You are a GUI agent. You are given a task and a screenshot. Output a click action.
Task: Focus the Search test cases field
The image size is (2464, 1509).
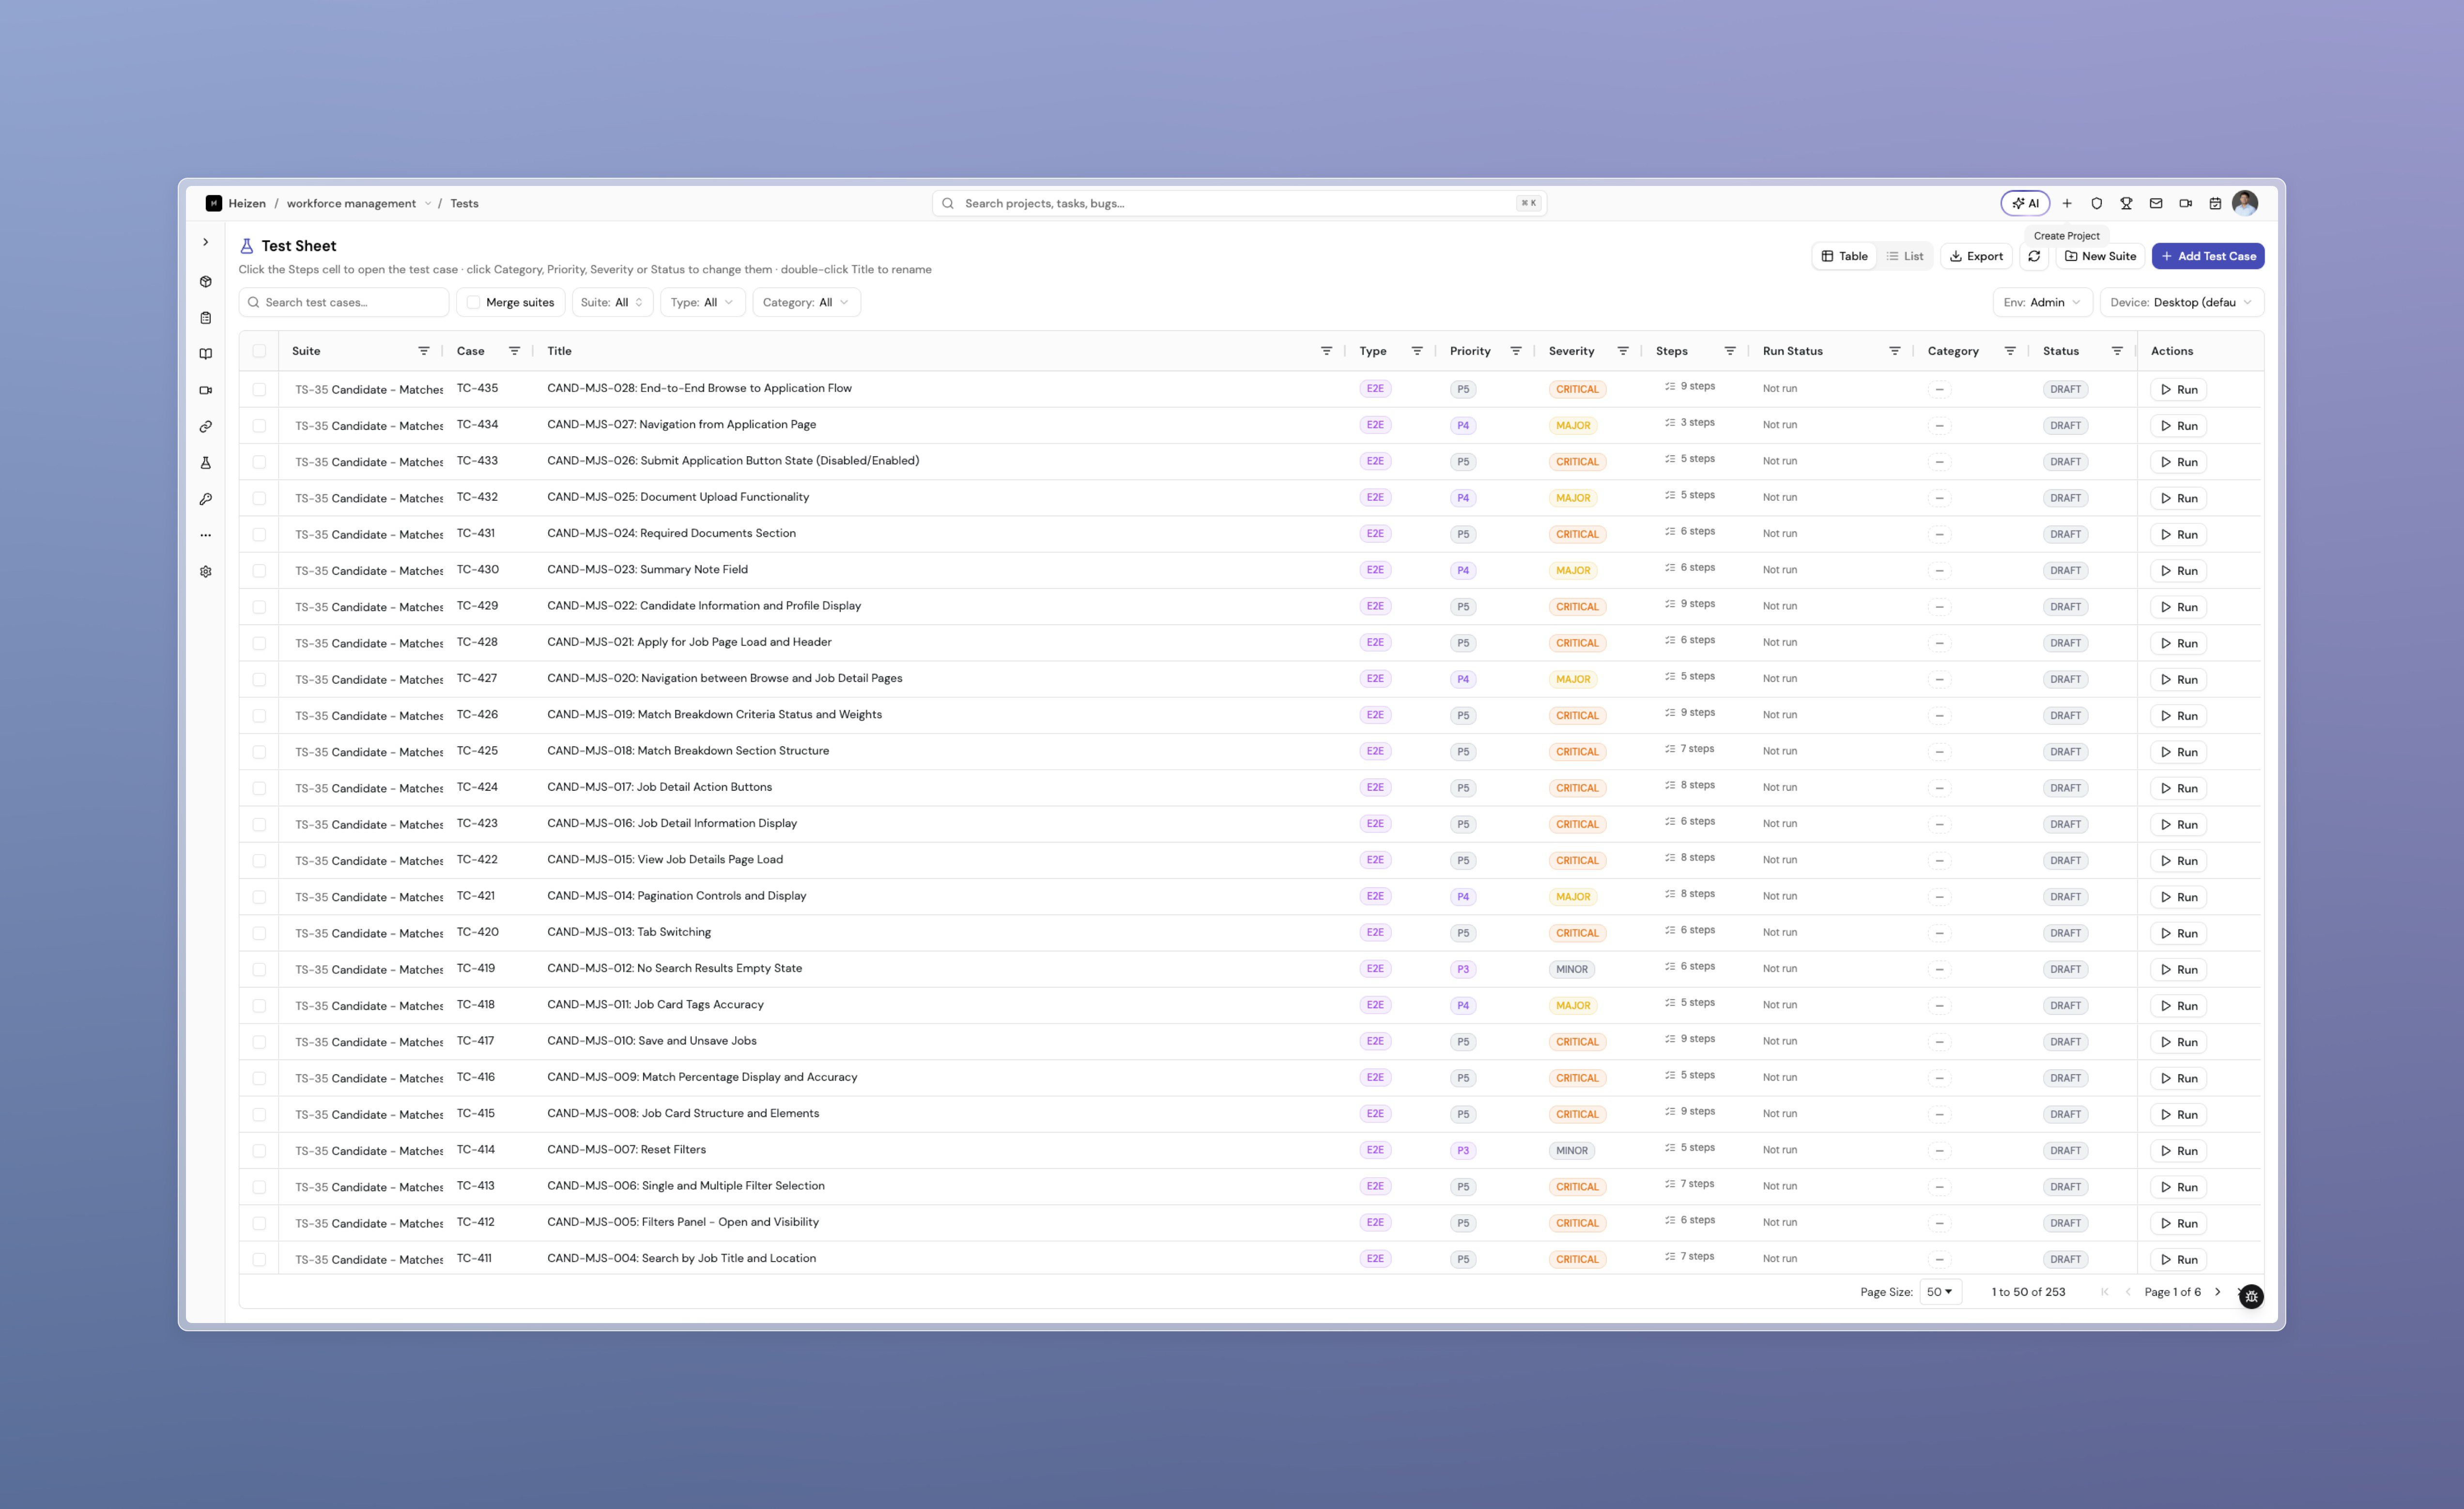tap(344, 302)
